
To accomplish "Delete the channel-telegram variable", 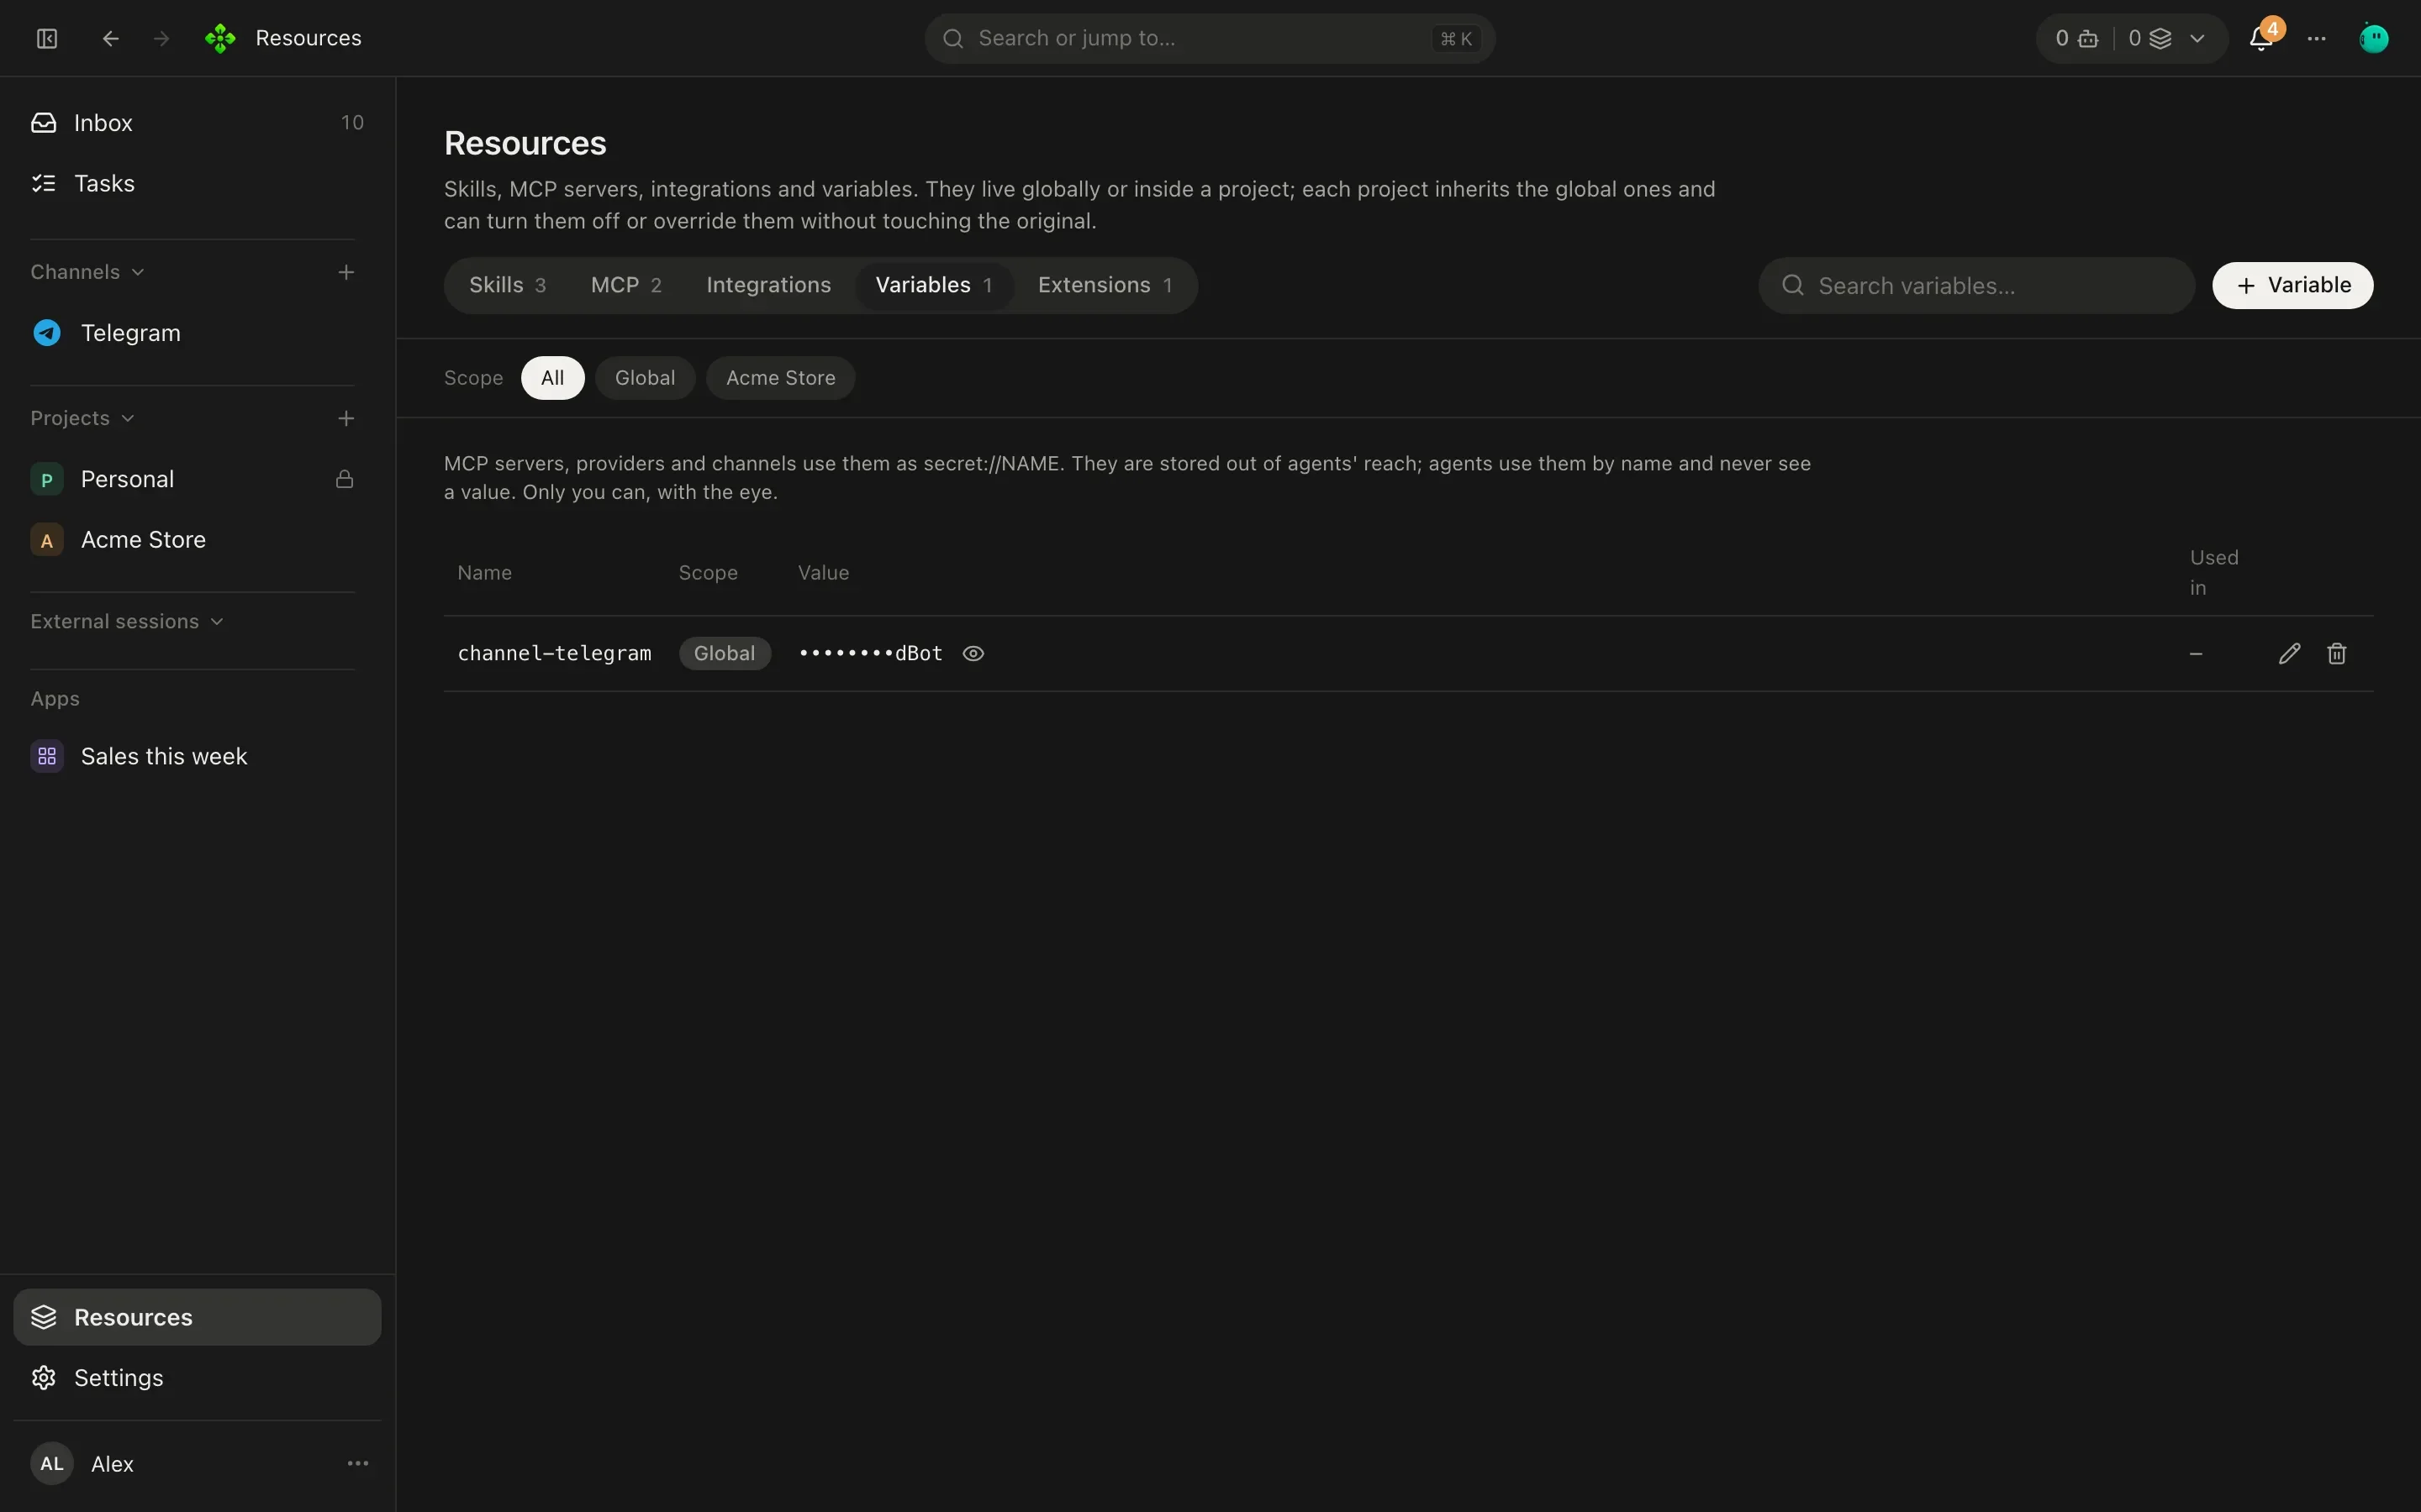I will tap(2336, 653).
